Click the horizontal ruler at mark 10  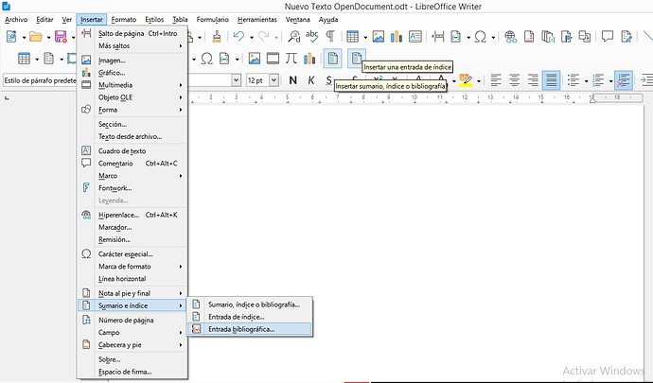(415, 97)
